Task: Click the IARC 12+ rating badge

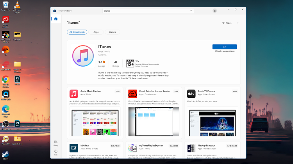Action: 130,63
